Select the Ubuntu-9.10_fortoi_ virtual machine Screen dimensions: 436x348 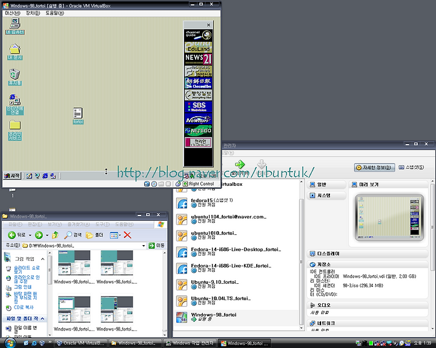click(x=236, y=284)
